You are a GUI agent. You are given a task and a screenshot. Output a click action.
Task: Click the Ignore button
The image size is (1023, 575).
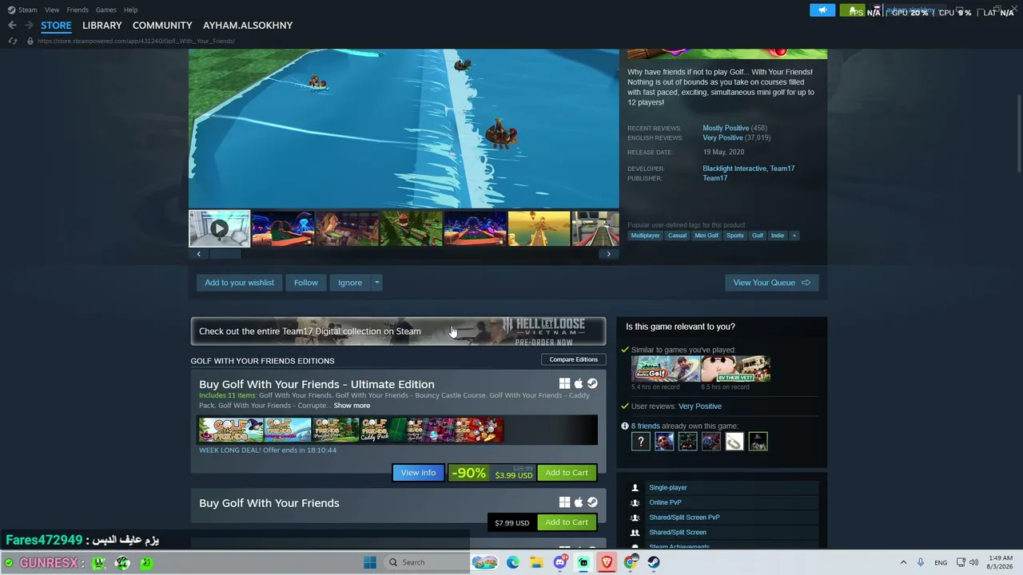[350, 283]
